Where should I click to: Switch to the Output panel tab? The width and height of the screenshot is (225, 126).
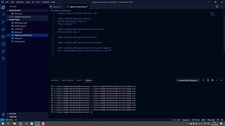79,80
